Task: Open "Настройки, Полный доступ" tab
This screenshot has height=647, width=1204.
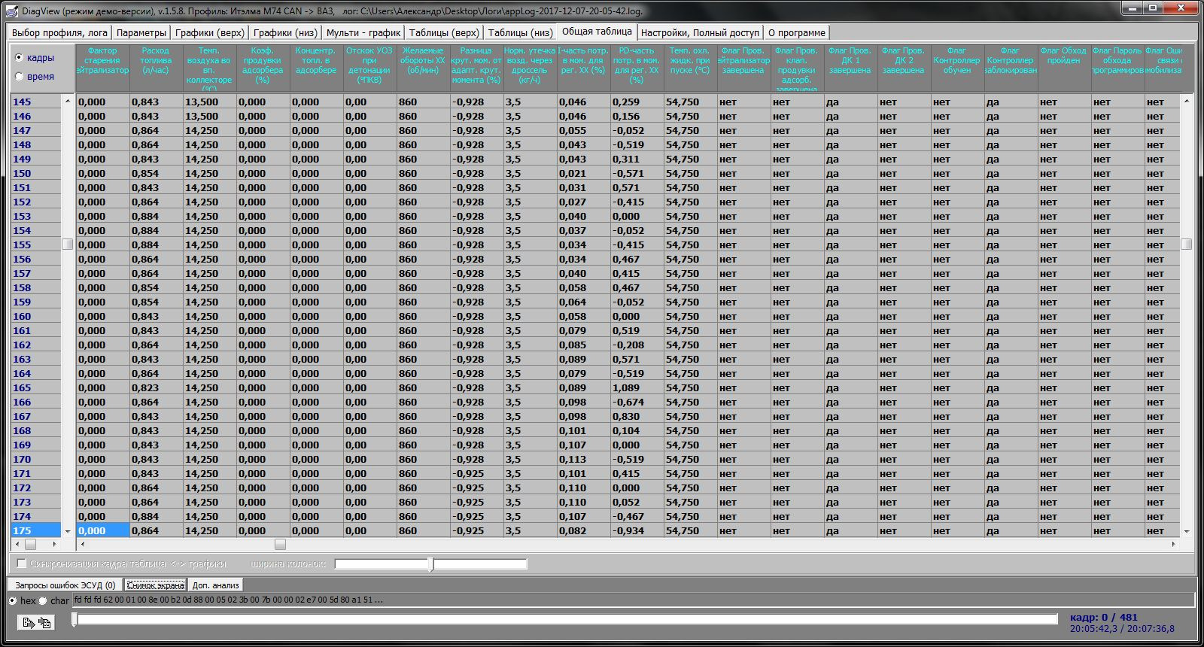Action: coord(699,32)
